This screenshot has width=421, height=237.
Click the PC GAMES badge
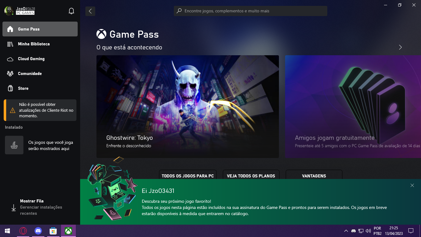point(25,13)
